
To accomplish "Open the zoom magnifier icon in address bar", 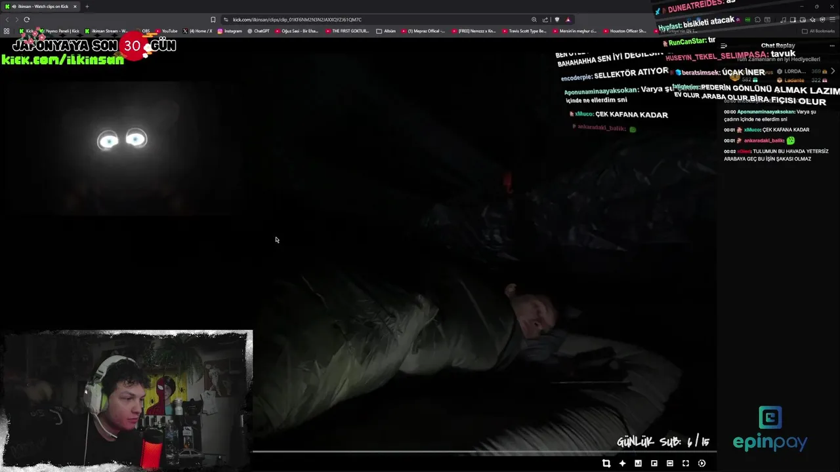I will tap(534, 20).
